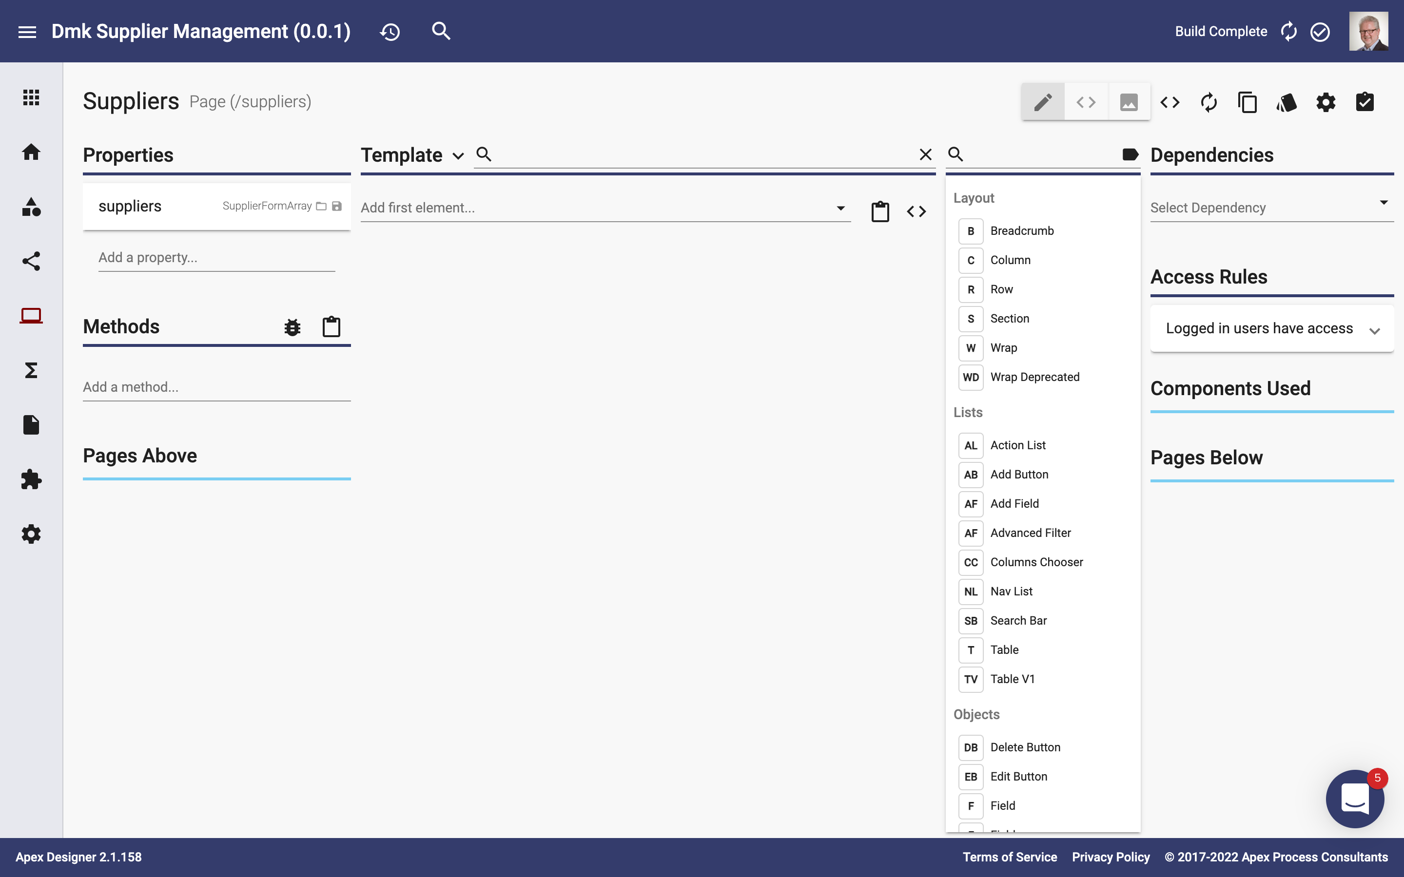Click the refresh/sync icon in toolbar
Screen dimensions: 1404x877
point(1208,101)
